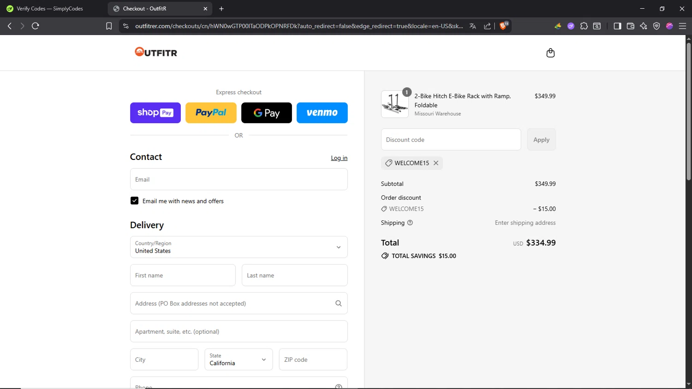Image resolution: width=692 pixels, height=389 pixels.
Task: Choose Venmo express checkout
Action: (322, 113)
